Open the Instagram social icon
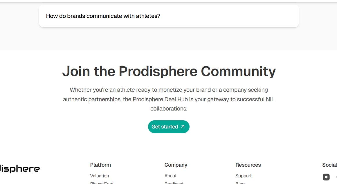This screenshot has height=184, width=337. pos(326,177)
